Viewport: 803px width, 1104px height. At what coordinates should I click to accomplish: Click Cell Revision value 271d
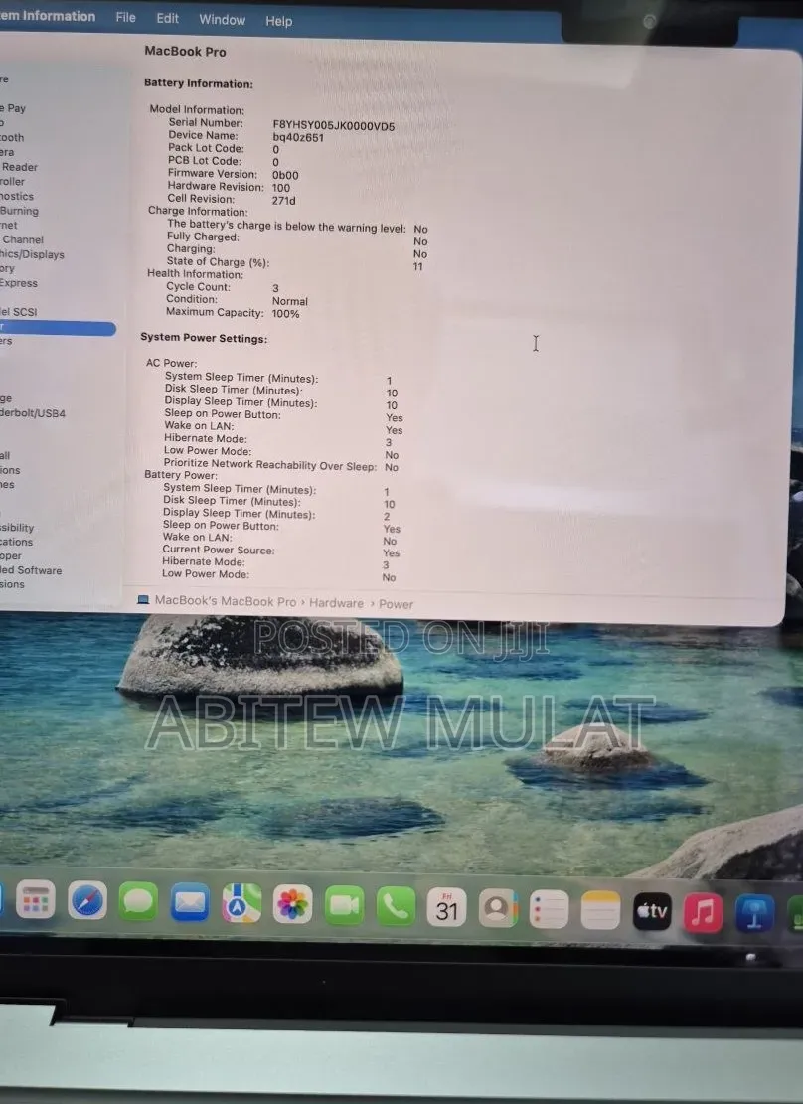[284, 200]
